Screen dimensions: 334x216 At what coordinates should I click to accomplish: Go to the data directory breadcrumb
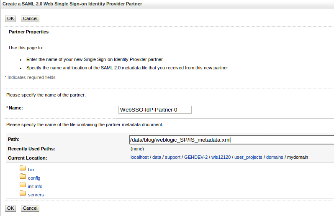(x=157, y=158)
